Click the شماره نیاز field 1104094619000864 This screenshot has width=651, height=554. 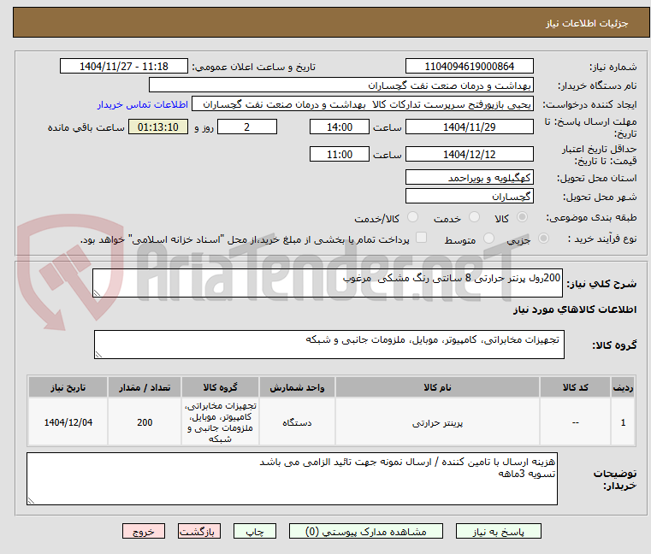469,67
